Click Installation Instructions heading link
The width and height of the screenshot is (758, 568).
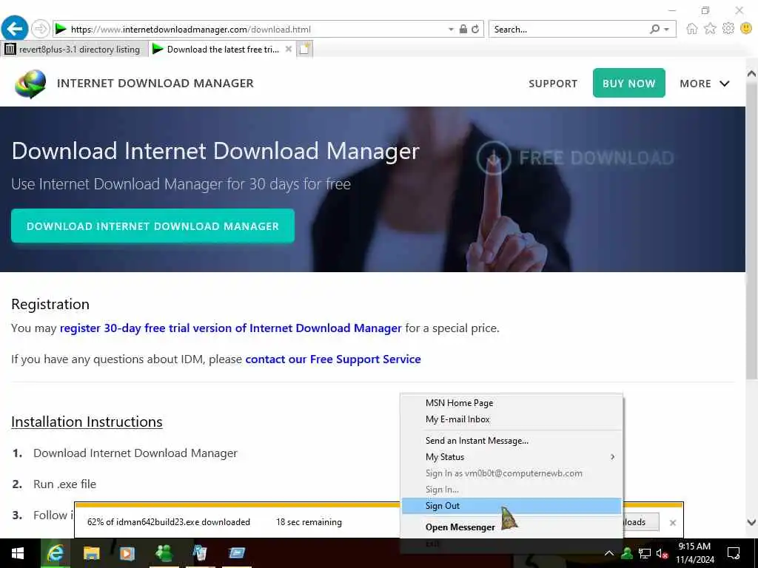pyautogui.click(x=87, y=422)
